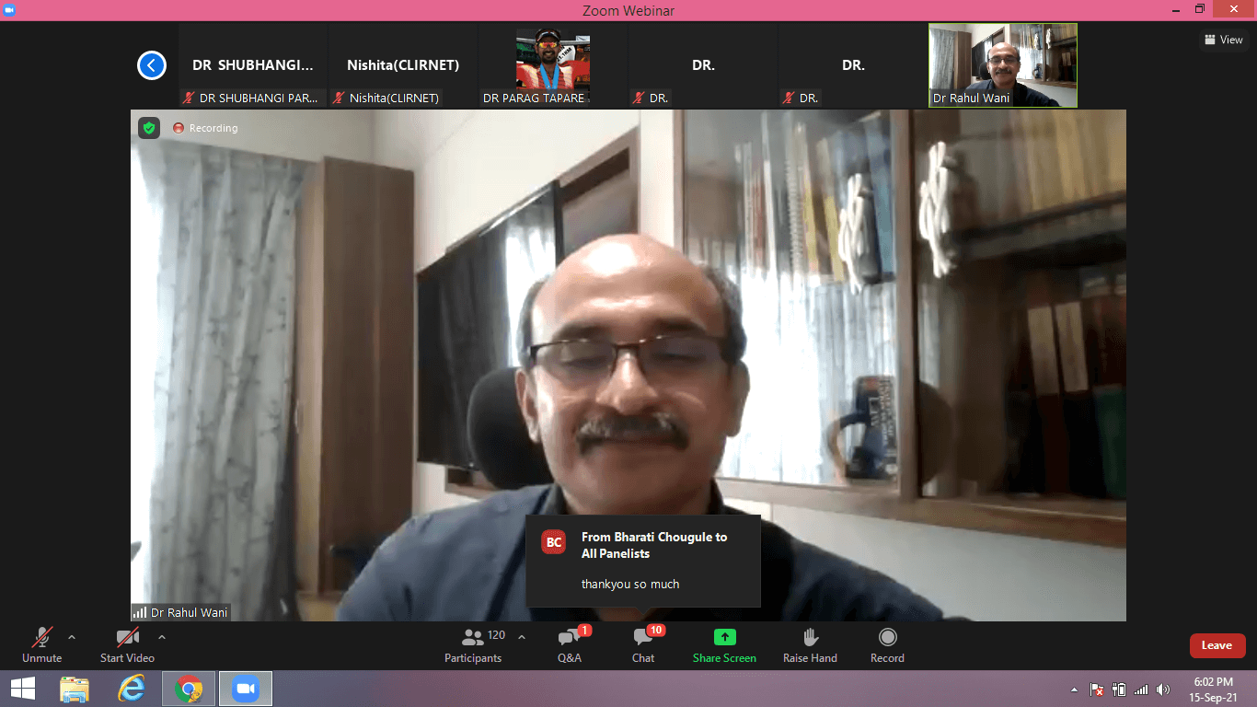Expand Participants options caret
Viewport: 1257px width, 707px height.
pos(522,637)
